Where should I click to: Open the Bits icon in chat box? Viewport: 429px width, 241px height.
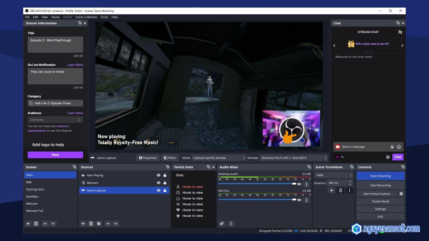pos(392,147)
